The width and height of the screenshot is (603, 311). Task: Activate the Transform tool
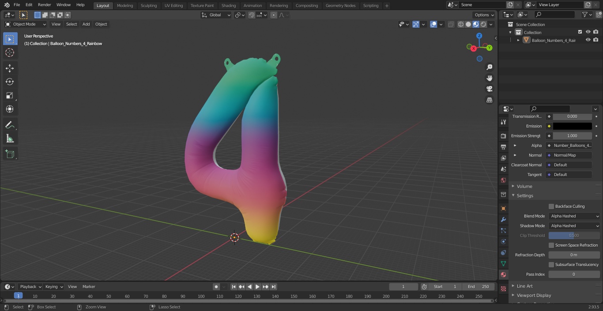[x=10, y=109]
